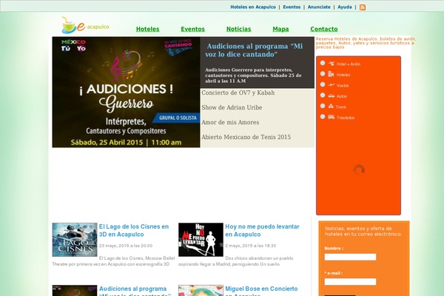
Task: Open the Contacto navigation item
Action: click(324, 29)
